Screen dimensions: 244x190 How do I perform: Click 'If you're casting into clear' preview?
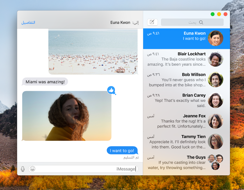coord(182,162)
